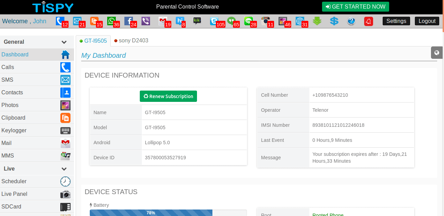Open Clipboard in the left sidebar
Image resolution: width=444 pixels, height=216 pixels.
point(37,118)
